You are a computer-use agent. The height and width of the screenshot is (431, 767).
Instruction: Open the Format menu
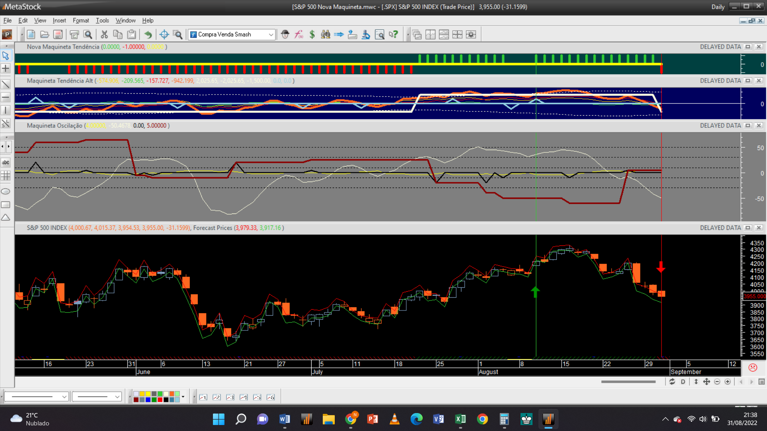81,20
